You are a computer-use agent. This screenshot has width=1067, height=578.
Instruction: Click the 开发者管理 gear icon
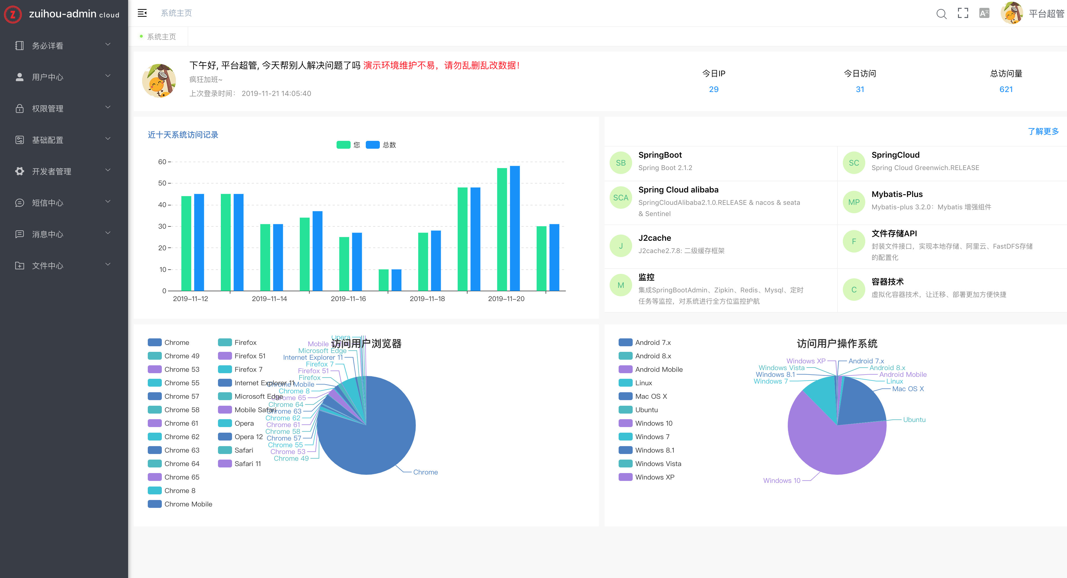pyautogui.click(x=19, y=171)
